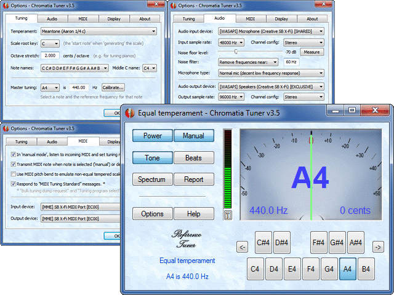Switch to Tuning tab in MIDI options window
This screenshot has width=394, height=295.
22,142
